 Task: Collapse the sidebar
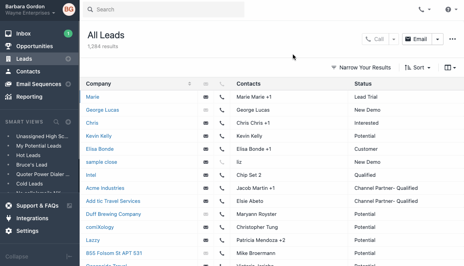tap(39, 257)
